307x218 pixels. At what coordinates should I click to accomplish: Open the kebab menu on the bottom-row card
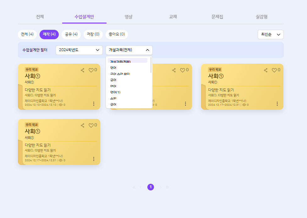click(94, 159)
